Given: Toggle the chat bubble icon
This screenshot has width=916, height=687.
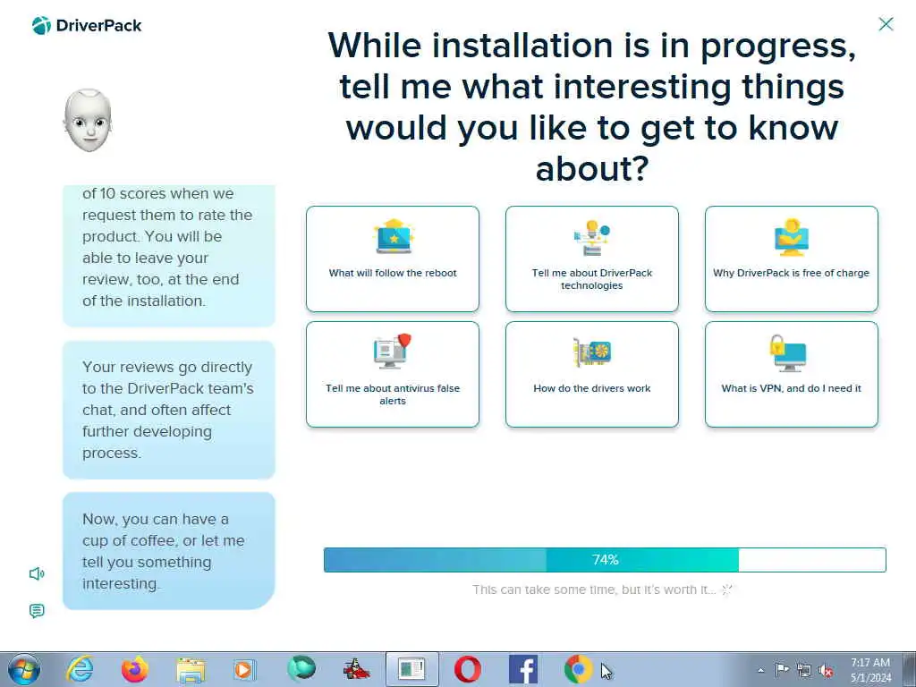Looking at the screenshot, I should click(x=37, y=611).
